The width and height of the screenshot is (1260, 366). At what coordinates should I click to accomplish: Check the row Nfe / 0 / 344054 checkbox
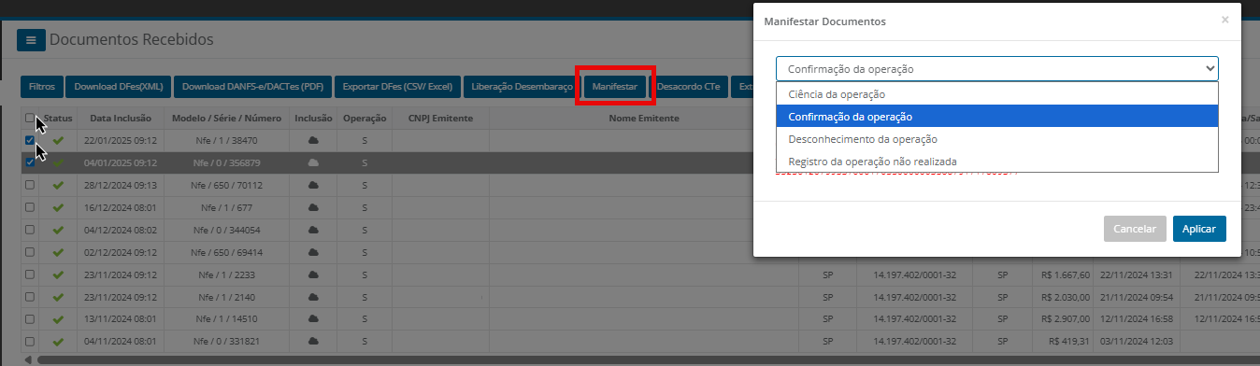pyautogui.click(x=30, y=230)
